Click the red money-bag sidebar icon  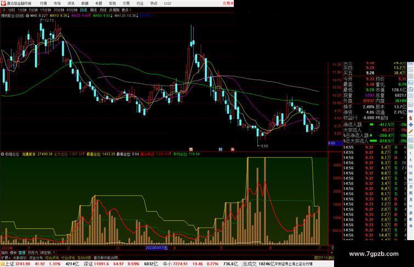point(411,118)
